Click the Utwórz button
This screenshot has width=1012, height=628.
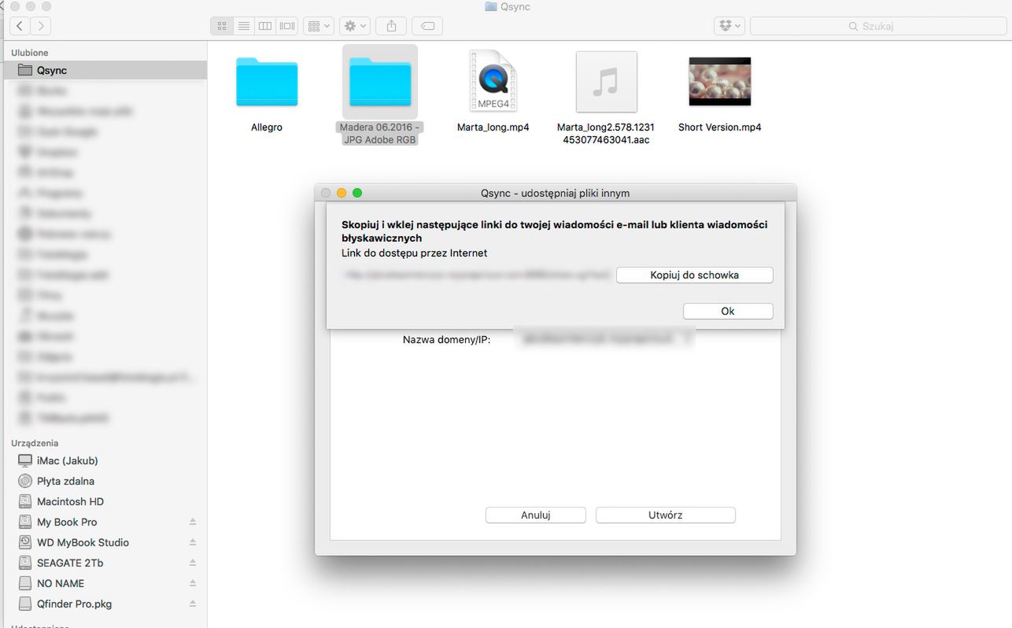point(666,515)
